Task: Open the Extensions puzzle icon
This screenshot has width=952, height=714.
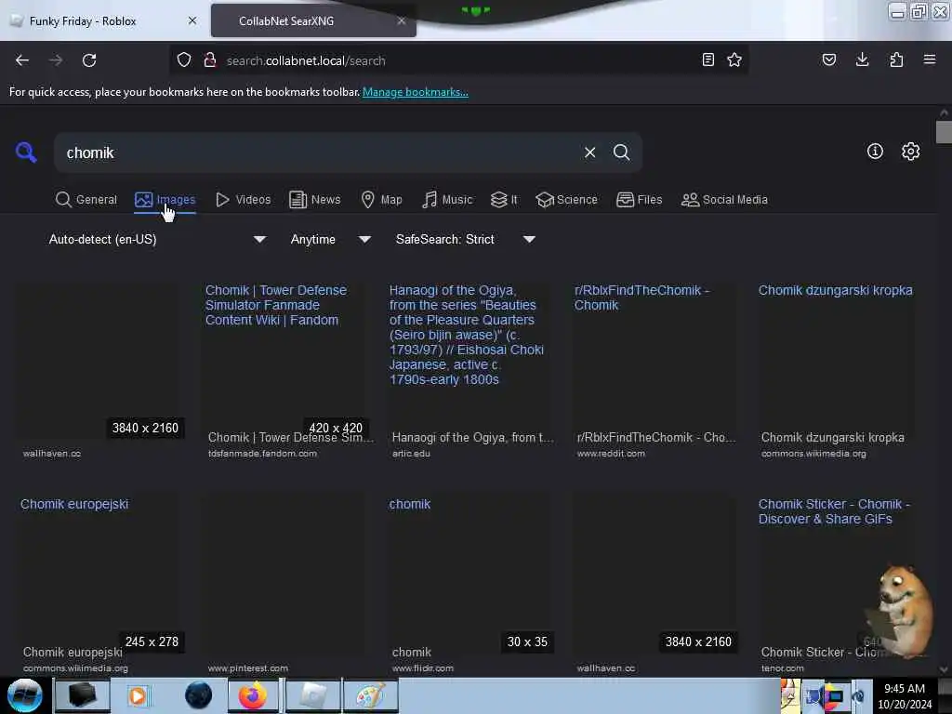Action: click(x=896, y=59)
